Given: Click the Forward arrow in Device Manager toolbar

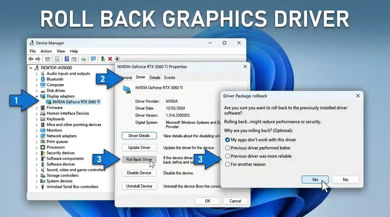Looking at the screenshot, I should 38,59.
